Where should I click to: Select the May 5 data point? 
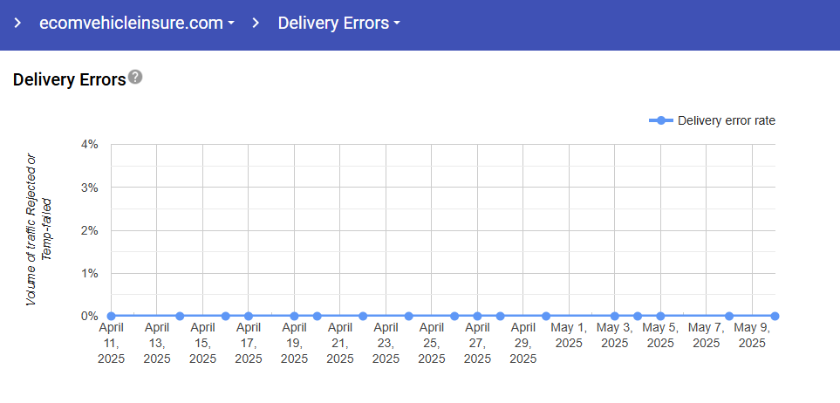660,316
